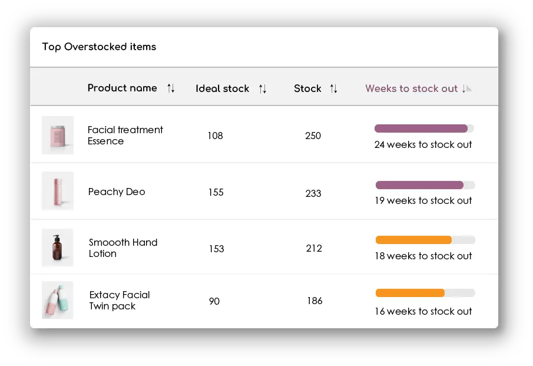The width and height of the screenshot is (533, 366).
Task: Click Weeks to stock out sort icon
Action: [x=467, y=89]
